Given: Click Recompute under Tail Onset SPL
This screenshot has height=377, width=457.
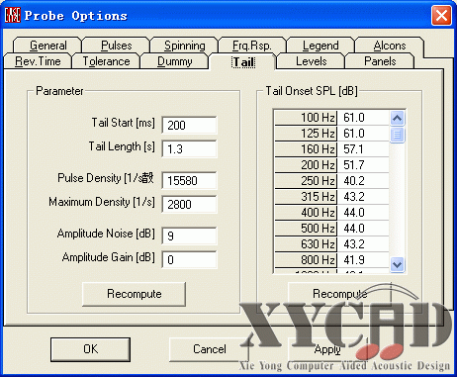Looking at the screenshot, I should (x=339, y=294).
